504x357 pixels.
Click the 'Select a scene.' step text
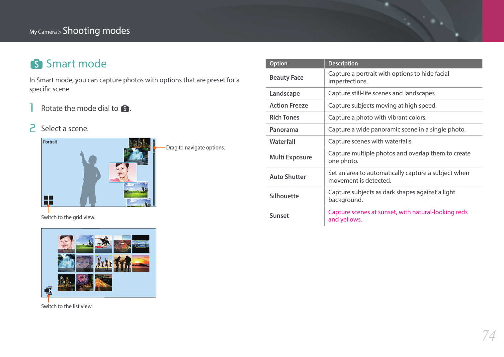coord(65,129)
